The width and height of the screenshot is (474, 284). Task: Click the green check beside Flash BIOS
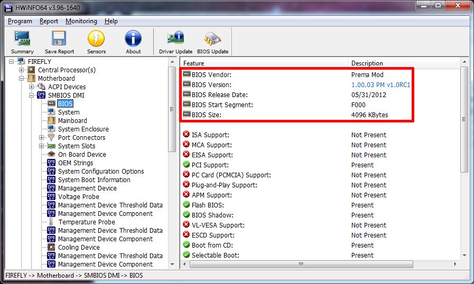click(x=187, y=204)
